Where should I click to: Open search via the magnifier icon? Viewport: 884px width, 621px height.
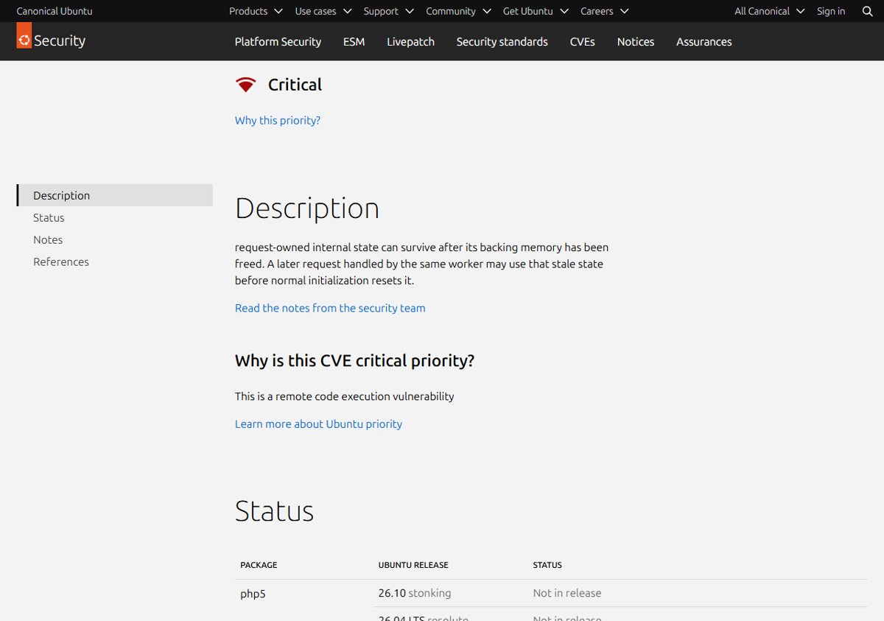(867, 11)
